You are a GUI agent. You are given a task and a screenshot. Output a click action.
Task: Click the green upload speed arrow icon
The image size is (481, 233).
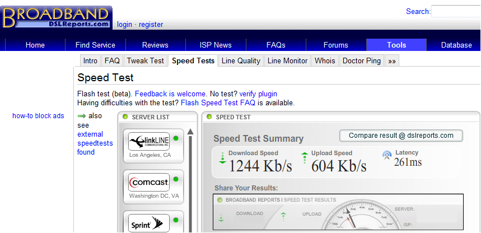point(305,157)
